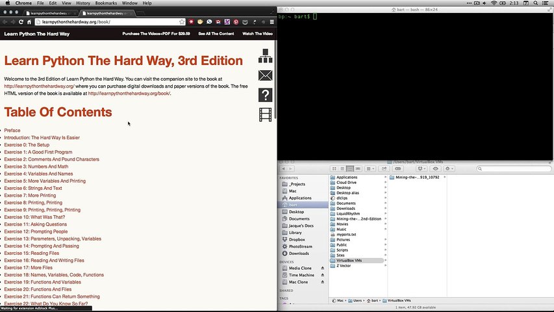This screenshot has width=554, height=312.
Task: Open the Preface link
Action: click(12, 130)
